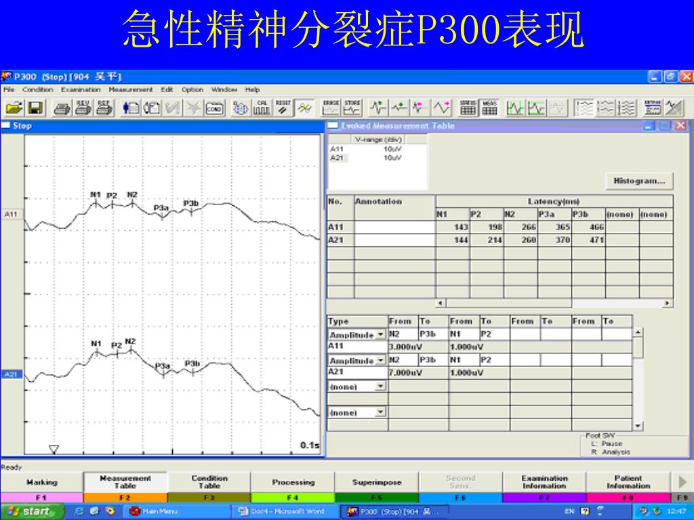Click the triangle wave icon with pink arrow
Screen dimensions: 694x520
pos(441,108)
